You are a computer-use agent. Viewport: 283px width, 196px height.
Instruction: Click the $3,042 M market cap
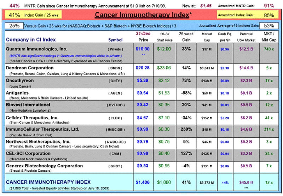tap(207, 68)
